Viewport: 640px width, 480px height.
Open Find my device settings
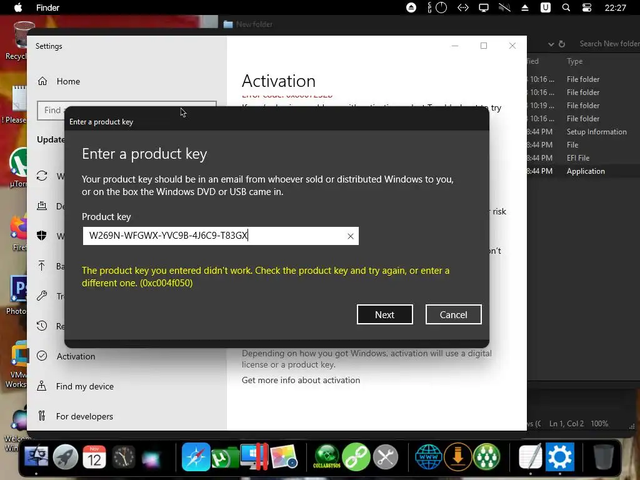point(85,386)
